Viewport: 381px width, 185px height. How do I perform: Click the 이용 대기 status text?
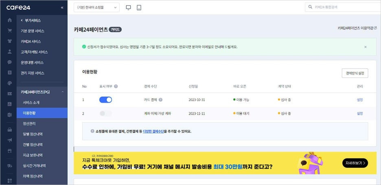243,113
